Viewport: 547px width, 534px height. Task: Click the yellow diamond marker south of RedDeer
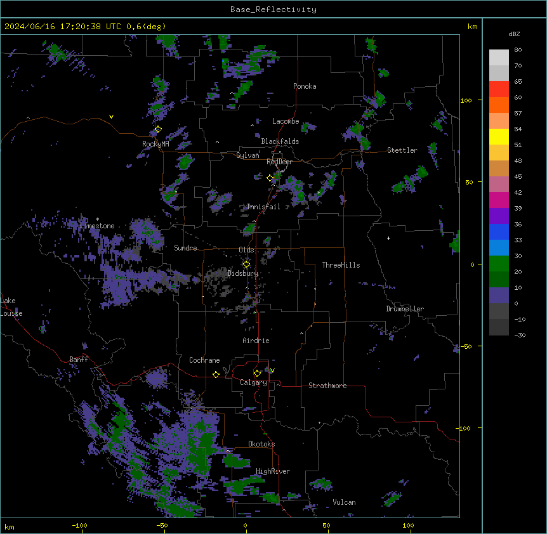270,178
